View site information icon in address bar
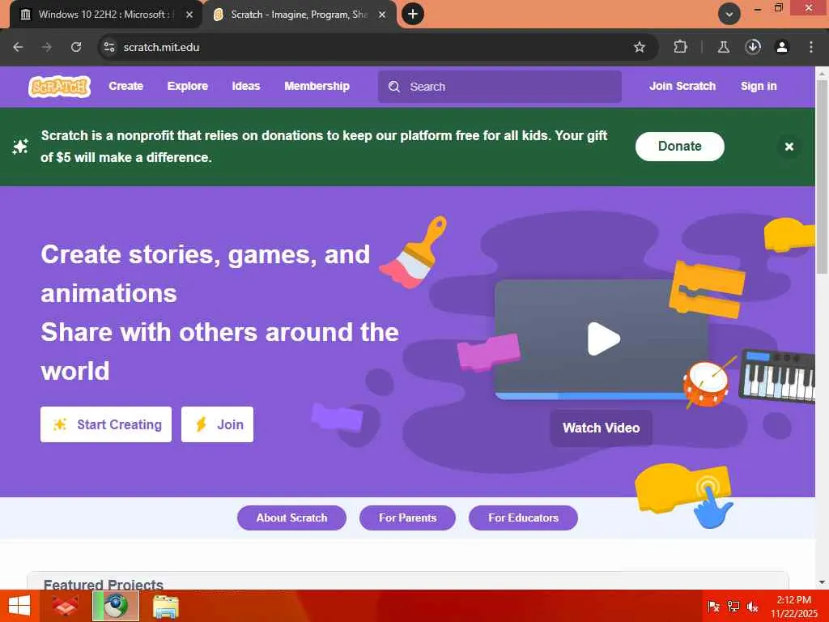Screen dimensions: 829x622 tap(109, 47)
